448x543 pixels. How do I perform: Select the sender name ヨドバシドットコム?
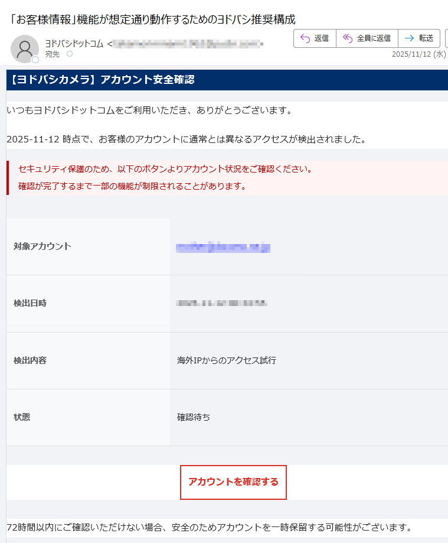(74, 44)
